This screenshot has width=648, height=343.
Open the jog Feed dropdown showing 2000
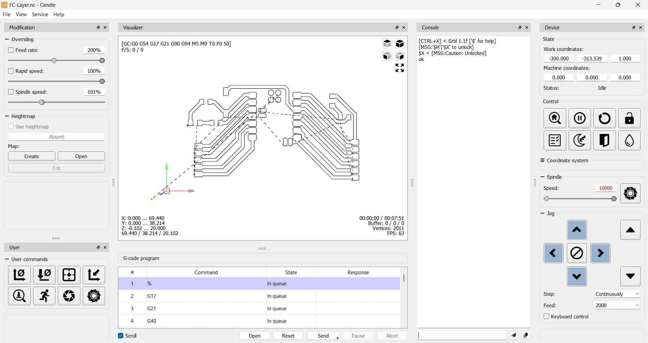(617, 305)
